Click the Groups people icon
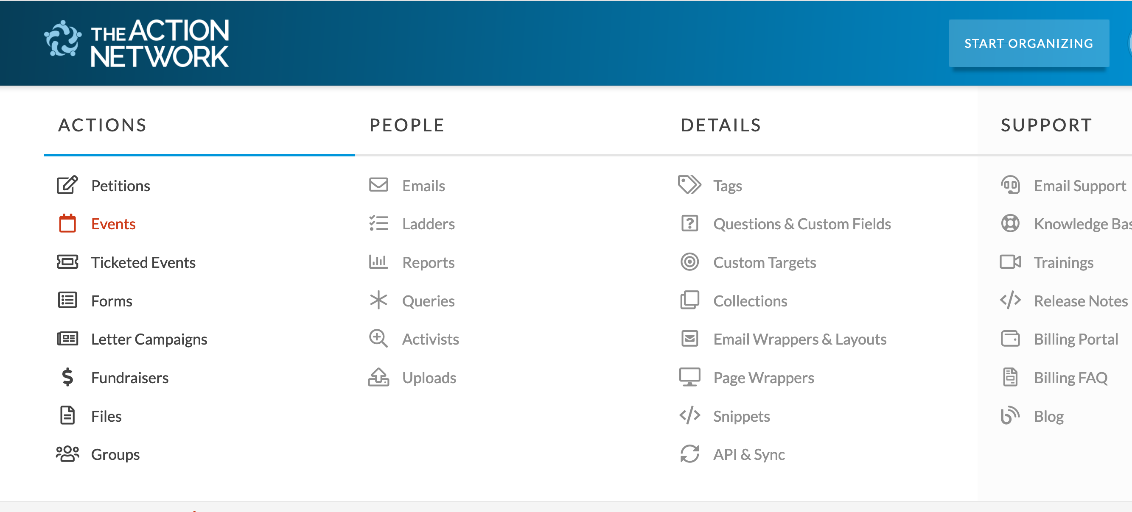The image size is (1132, 512). pyautogui.click(x=67, y=454)
